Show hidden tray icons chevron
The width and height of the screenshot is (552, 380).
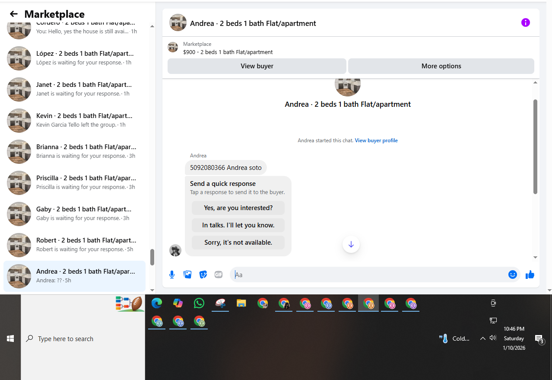click(x=483, y=338)
